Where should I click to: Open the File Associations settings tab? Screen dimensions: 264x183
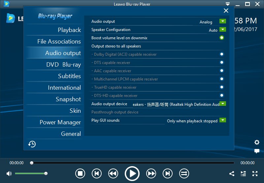click(54, 41)
